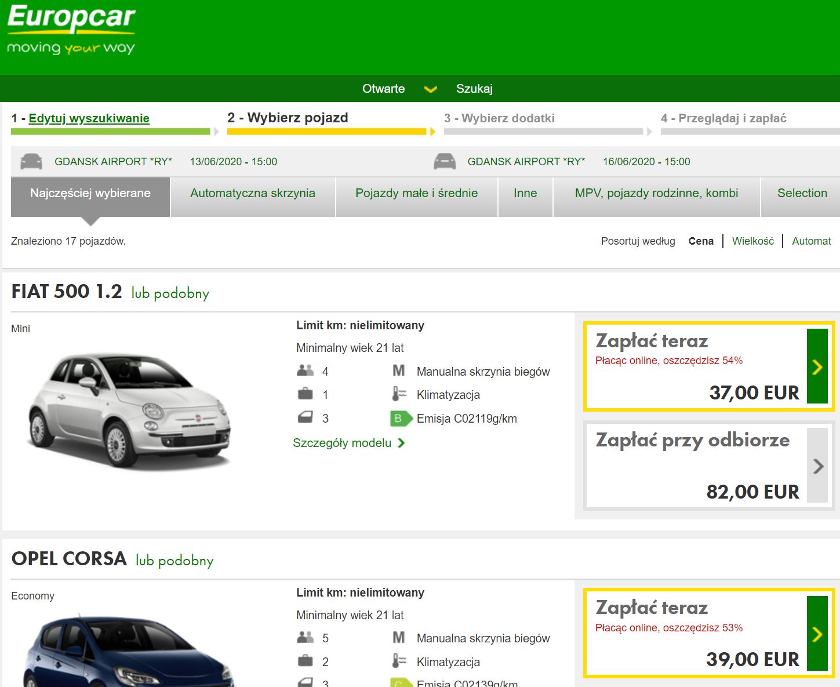Click the passengers icon in Fiat 500 details

pyautogui.click(x=305, y=370)
